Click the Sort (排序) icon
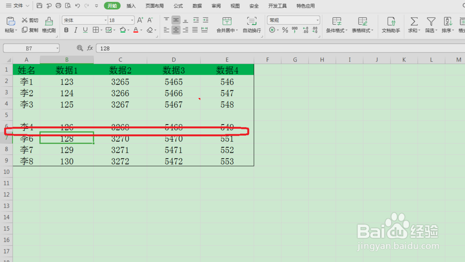465x262 pixels. 447,21
